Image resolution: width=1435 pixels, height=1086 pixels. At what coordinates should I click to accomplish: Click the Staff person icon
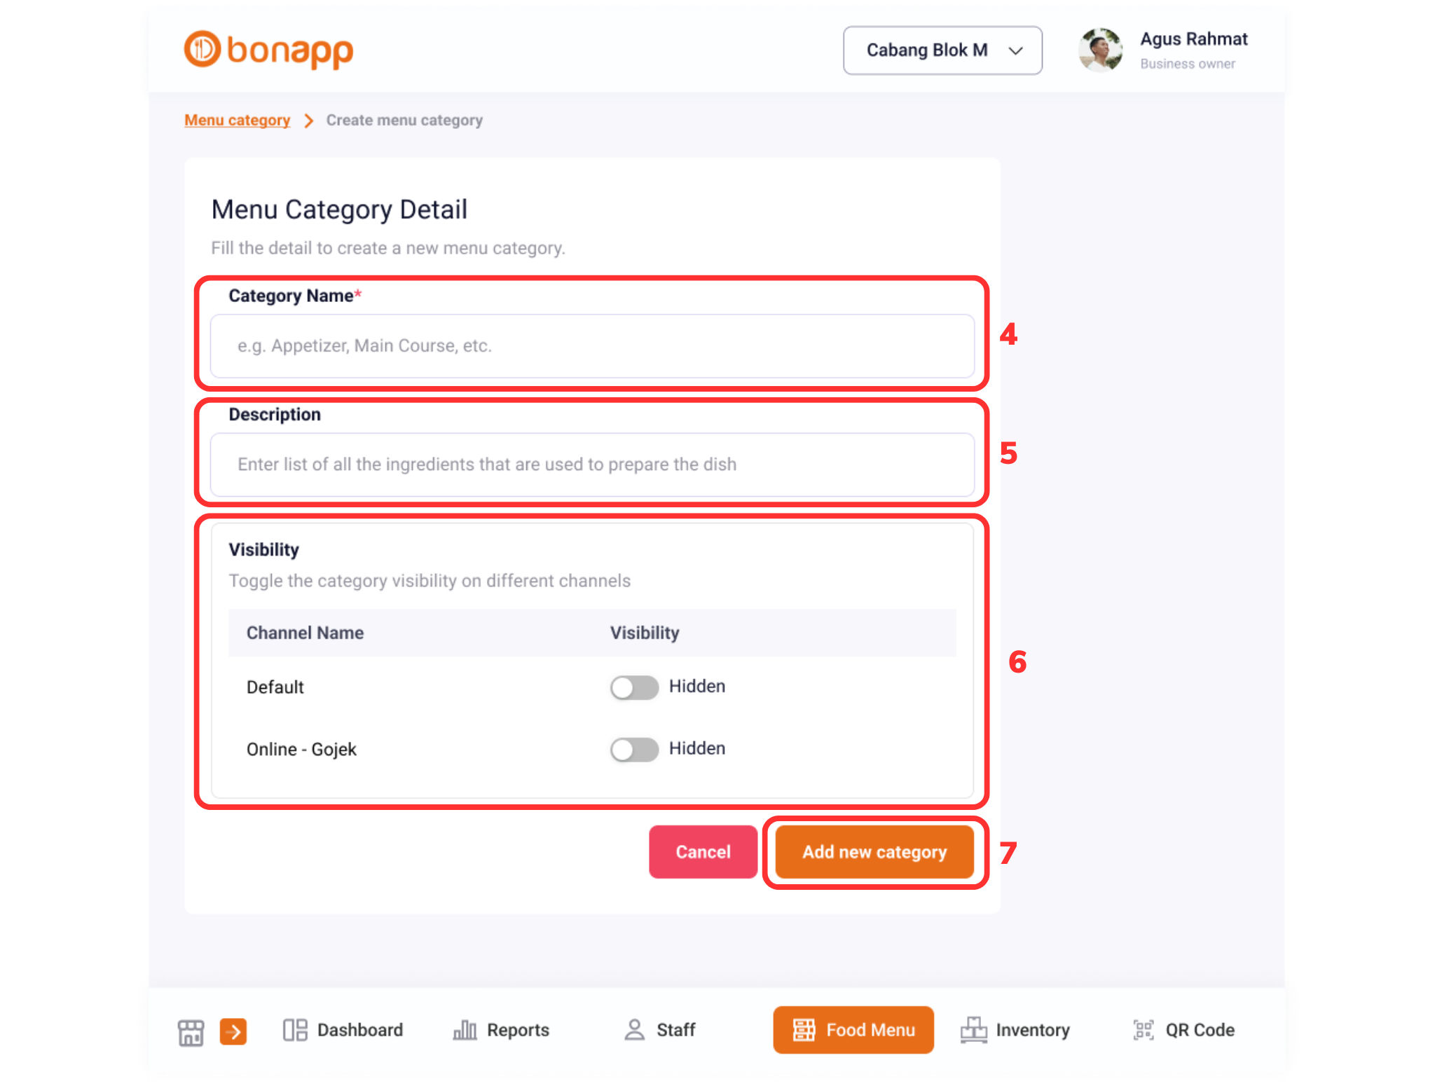coord(634,1030)
